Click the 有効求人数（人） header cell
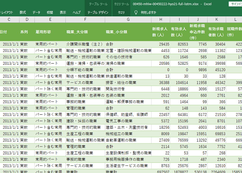 [179, 32]
